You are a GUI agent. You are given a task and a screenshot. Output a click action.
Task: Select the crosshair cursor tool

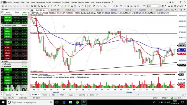pos(86,6)
